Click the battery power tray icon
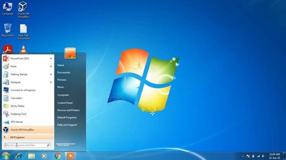 [253, 156]
